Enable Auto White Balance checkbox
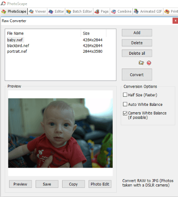Screen dimensions: 178x197 [125, 104]
